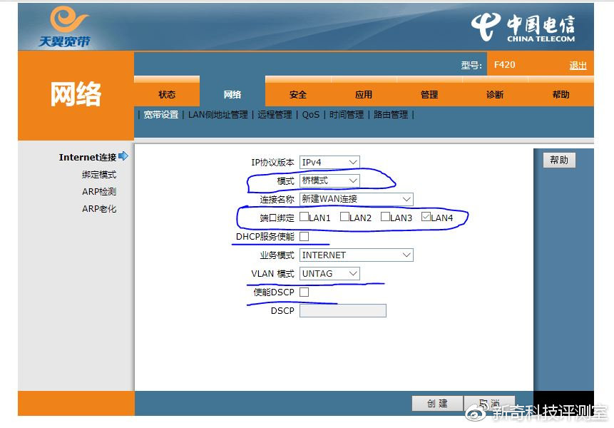Uncheck the LAN4 port binding checkbox
This screenshot has height=428, width=614.
(x=425, y=218)
